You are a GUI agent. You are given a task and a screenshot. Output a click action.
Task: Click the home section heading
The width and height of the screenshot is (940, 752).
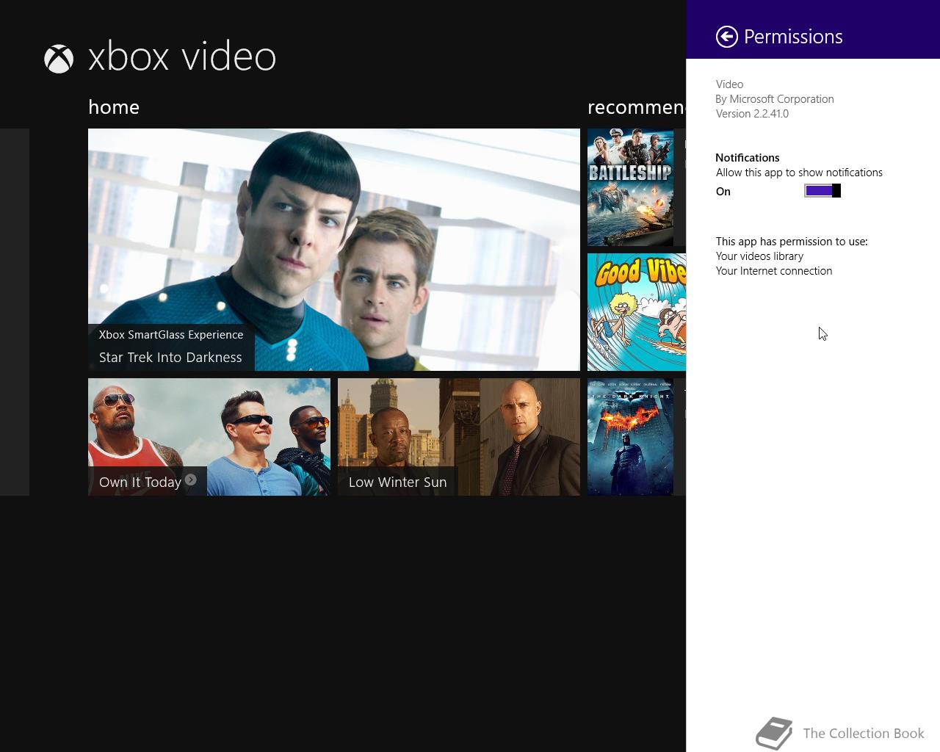(x=114, y=107)
